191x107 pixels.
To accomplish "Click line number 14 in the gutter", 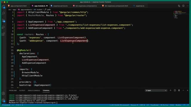I will point(12,47).
